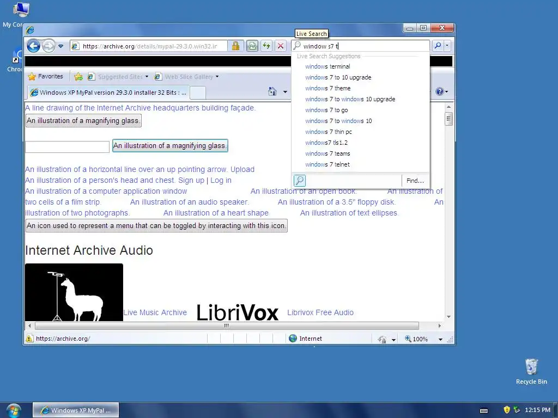Expand the Home button dropdown arrow
Viewport: 558px width, 418px height.
(285, 92)
